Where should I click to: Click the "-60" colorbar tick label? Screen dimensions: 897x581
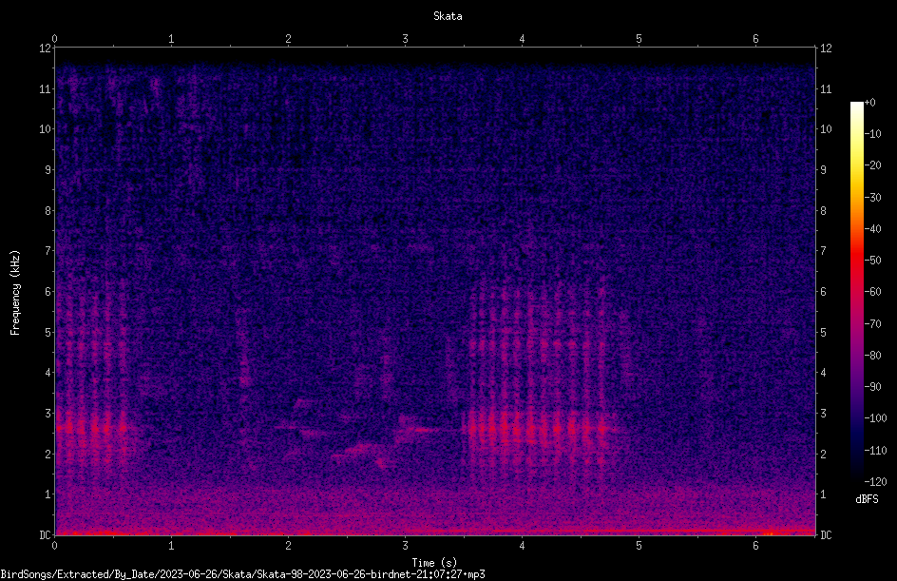(x=872, y=292)
